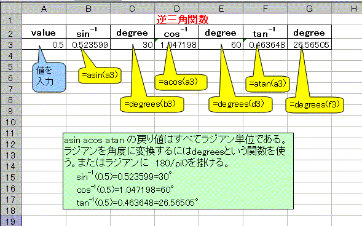
Task: Click the row 3 header
Action: tap(10, 44)
